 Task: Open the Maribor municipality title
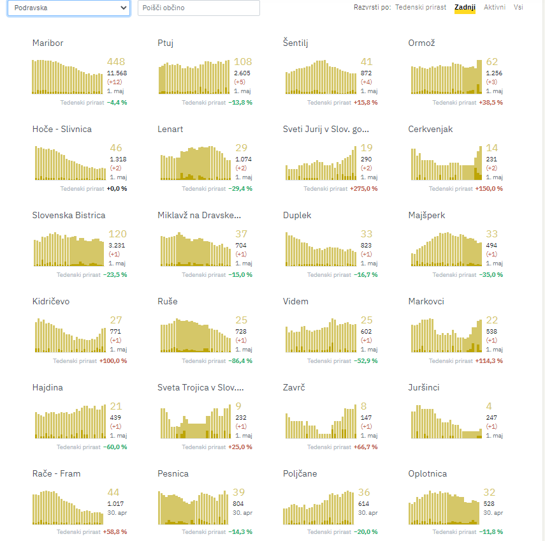coord(48,43)
